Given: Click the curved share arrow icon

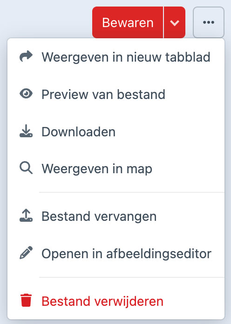Looking at the screenshot, I should pos(26,56).
